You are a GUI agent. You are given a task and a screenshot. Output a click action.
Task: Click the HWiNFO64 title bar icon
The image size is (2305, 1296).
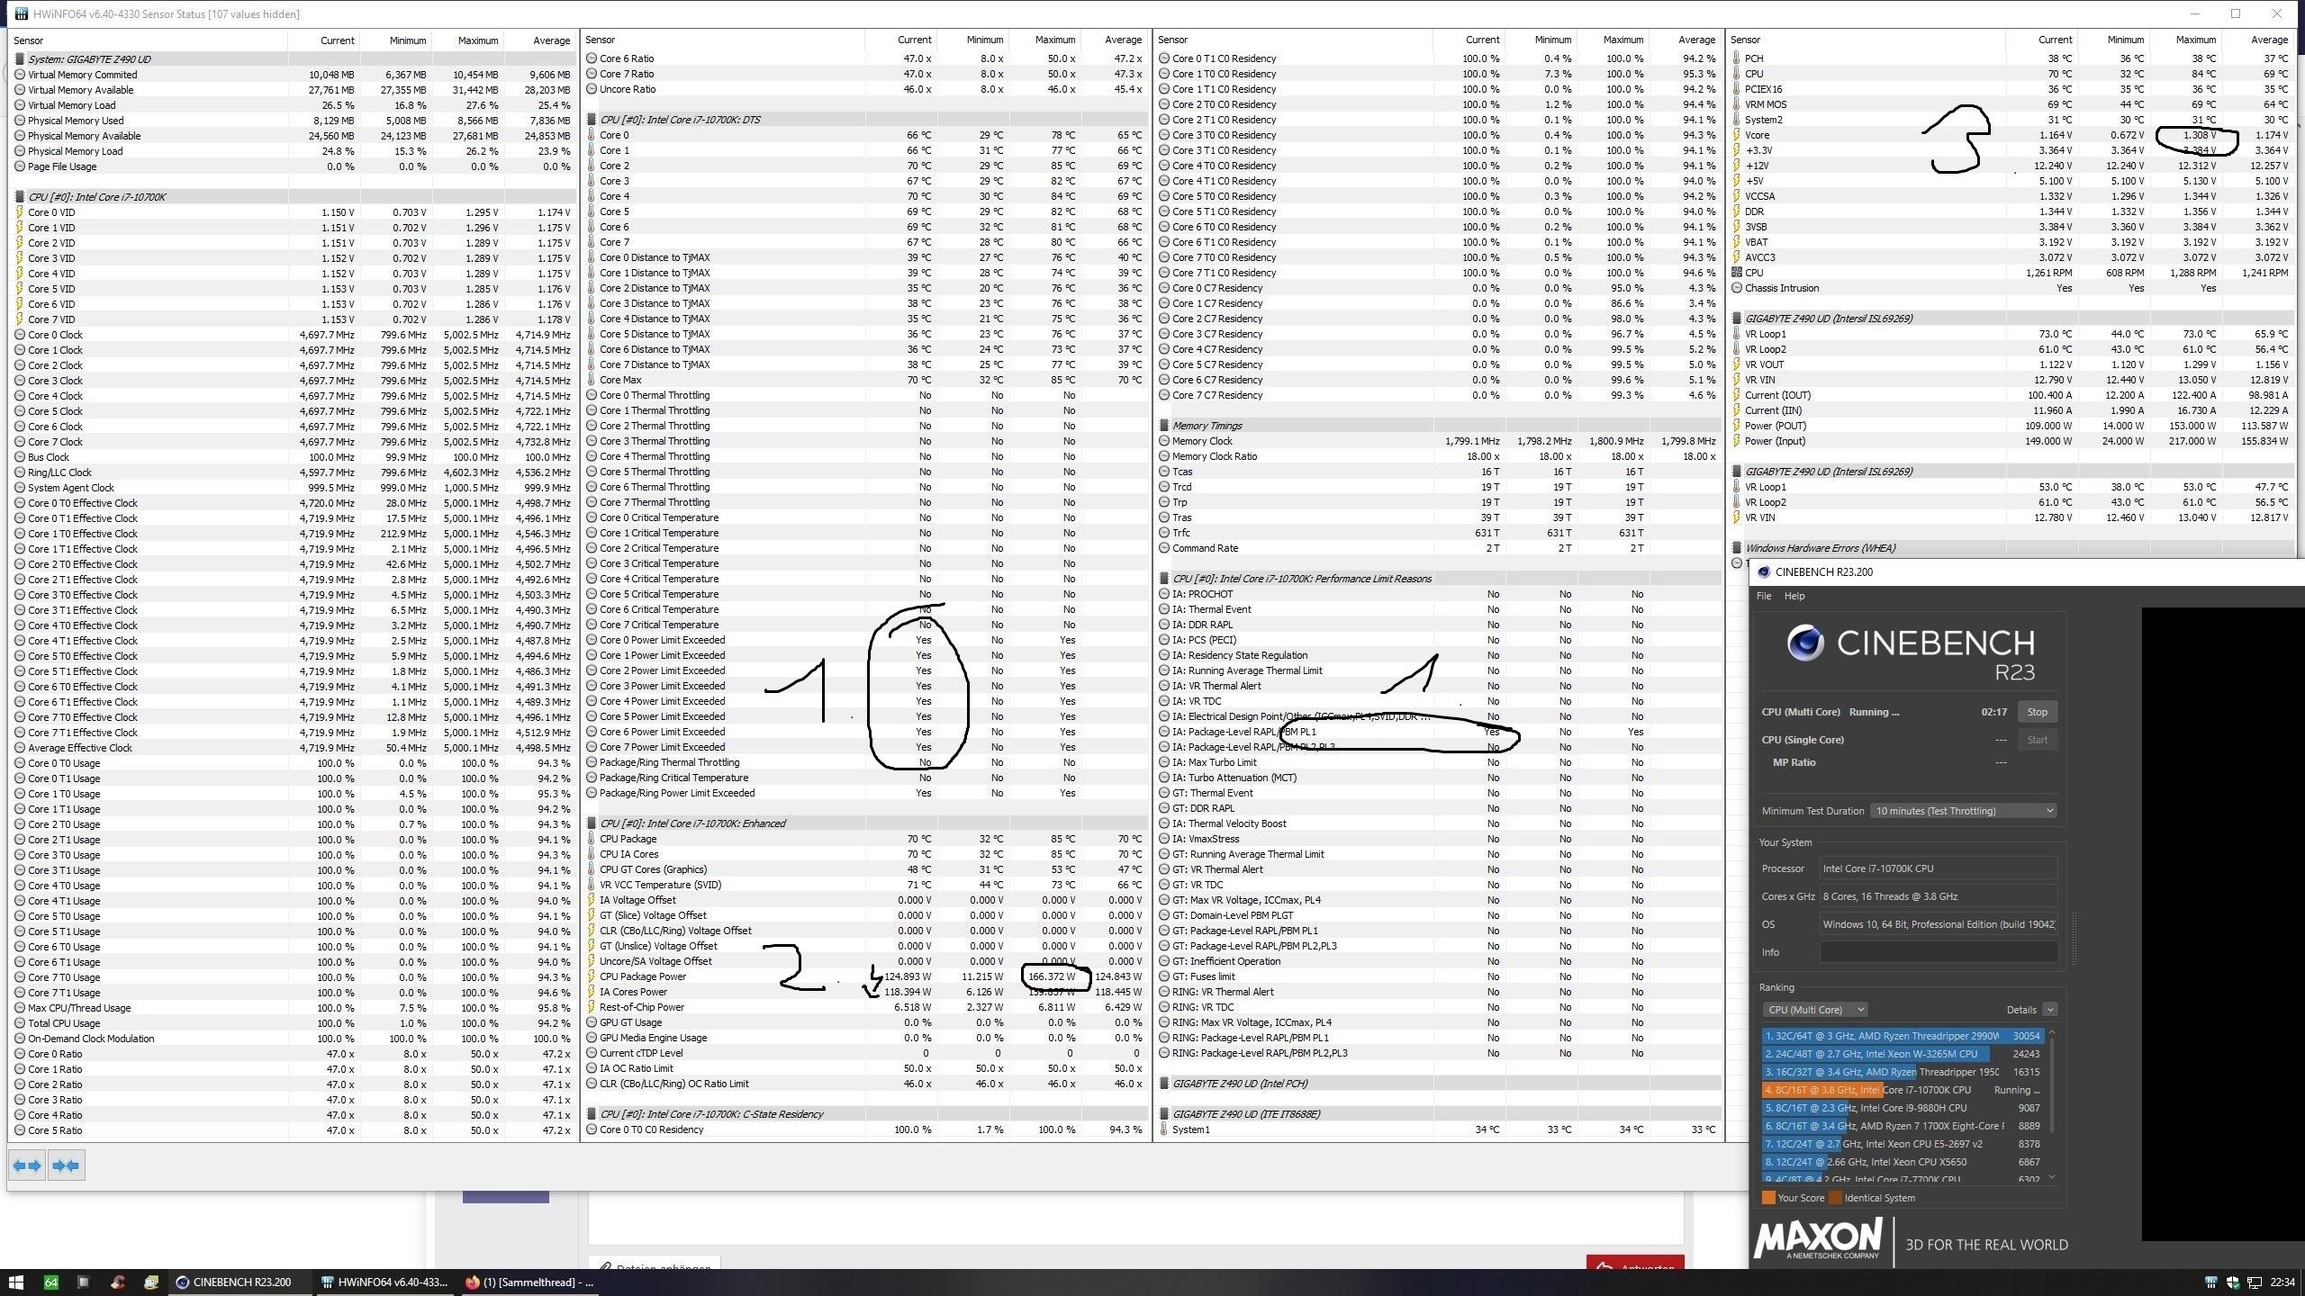[x=20, y=13]
